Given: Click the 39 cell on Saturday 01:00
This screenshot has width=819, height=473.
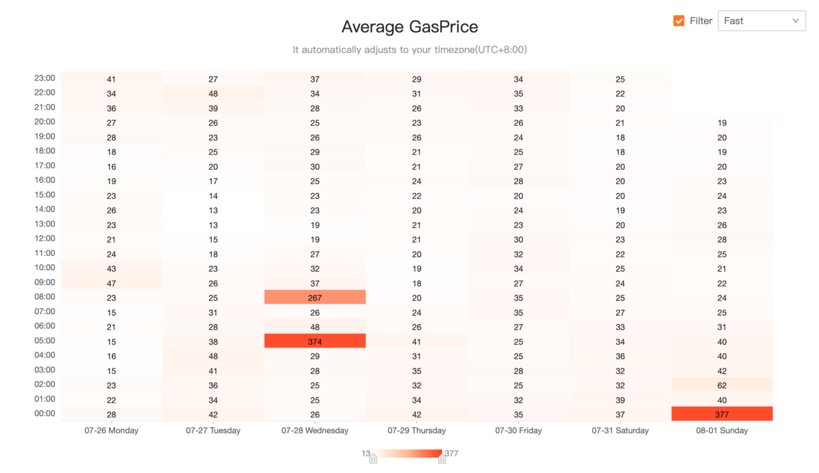Looking at the screenshot, I should [x=620, y=399].
